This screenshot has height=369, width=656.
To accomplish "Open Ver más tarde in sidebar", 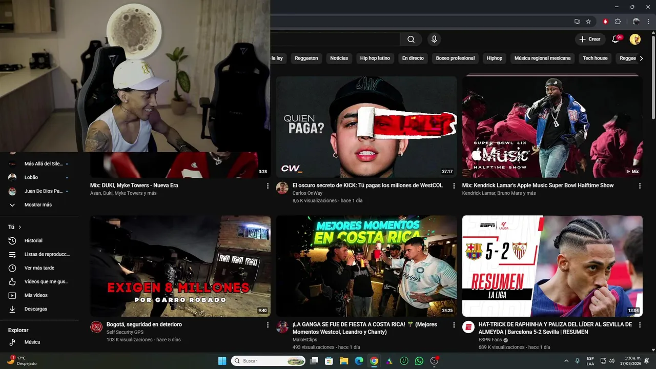I will 39,268.
